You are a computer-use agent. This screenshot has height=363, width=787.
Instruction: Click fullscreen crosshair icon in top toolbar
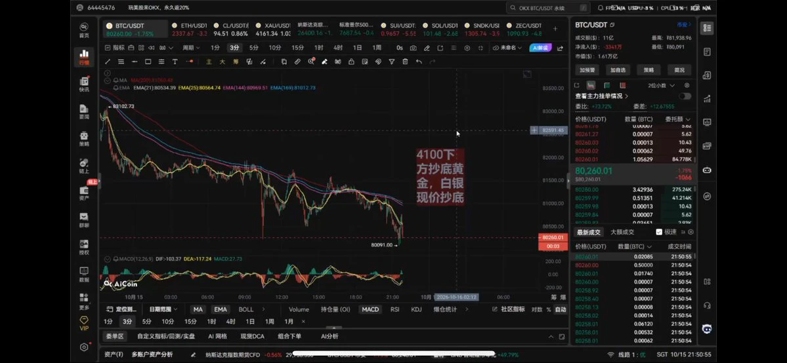(481, 48)
